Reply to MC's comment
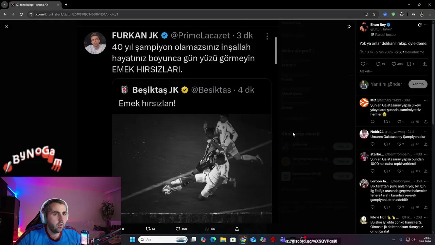 click(372, 122)
